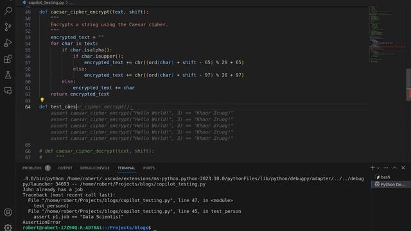This screenshot has width=411, height=231.
Task: Click the 'for char in text:' line
Action: point(74,44)
